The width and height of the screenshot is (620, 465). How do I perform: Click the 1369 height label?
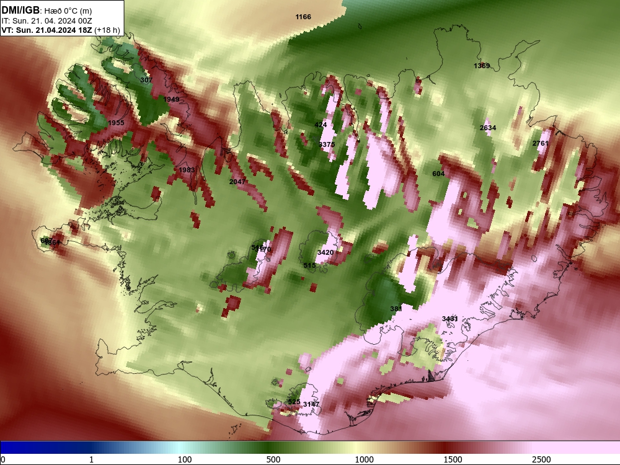[482, 66]
